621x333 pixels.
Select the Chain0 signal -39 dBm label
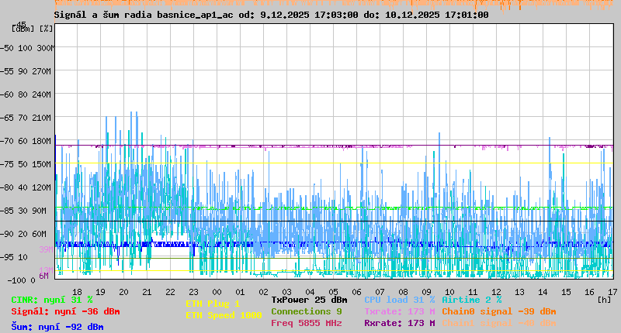coord(498,311)
